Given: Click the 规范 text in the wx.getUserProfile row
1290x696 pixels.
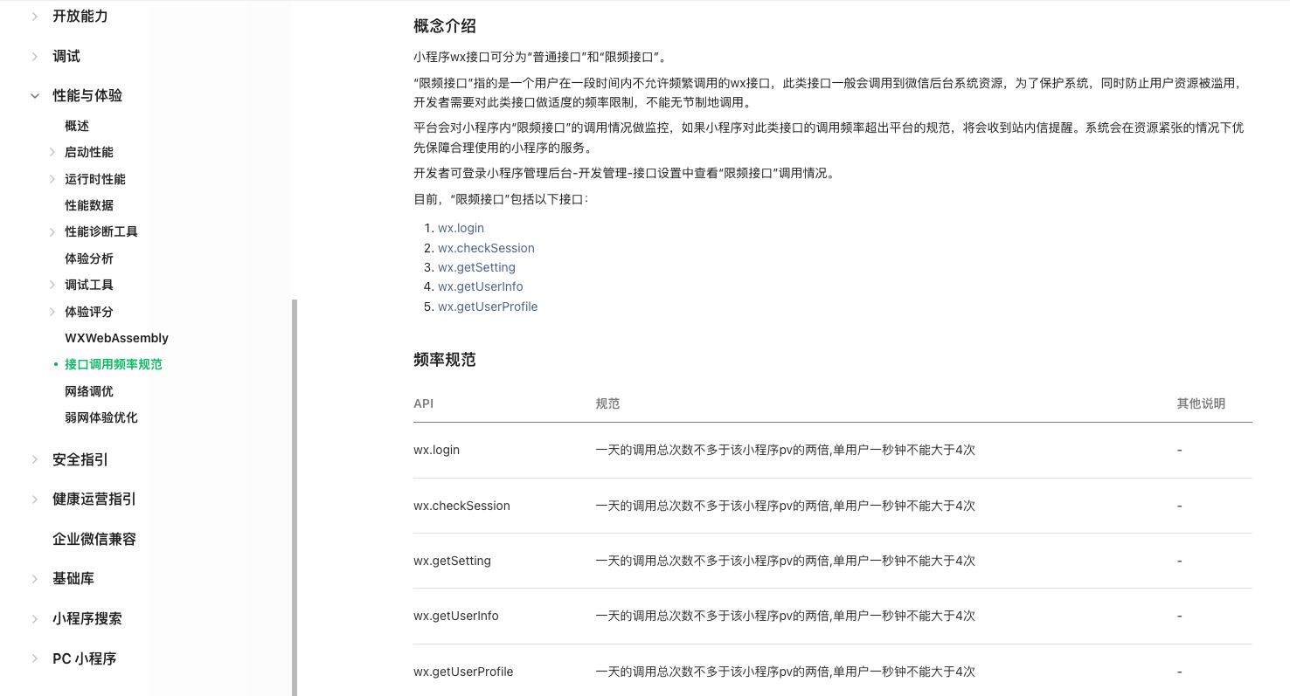Looking at the screenshot, I should pyautogui.click(x=785, y=672).
